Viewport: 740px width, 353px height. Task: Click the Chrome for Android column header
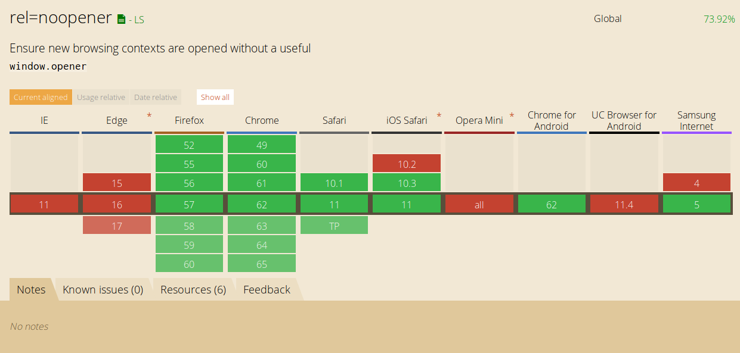(552, 121)
